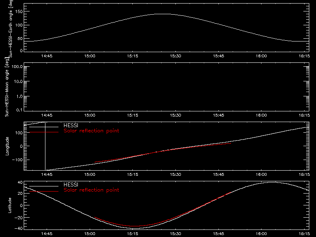Click 16:00 time label under Longitude plot
The height and width of the screenshot is (237, 316).
coord(261,175)
